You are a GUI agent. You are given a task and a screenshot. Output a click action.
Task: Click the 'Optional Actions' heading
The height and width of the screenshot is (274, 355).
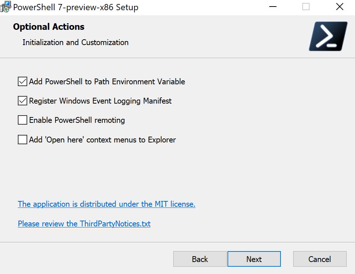(x=49, y=27)
